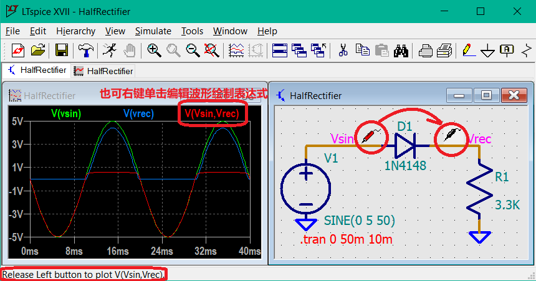This screenshot has height=281, width=536.
Task: Click the diode D1 symbol in schematic
Action: click(405, 146)
